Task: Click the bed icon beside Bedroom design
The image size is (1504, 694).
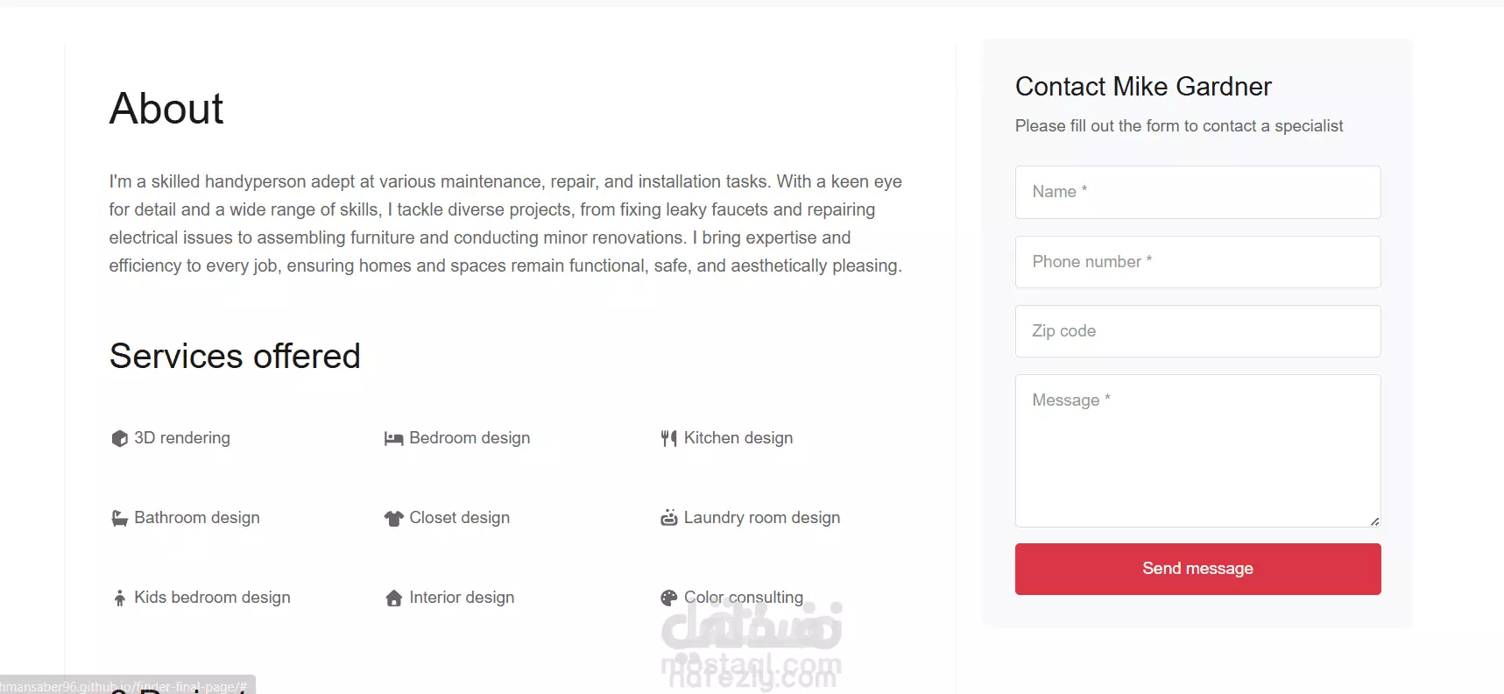Action: pyautogui.click(x=394, y=439)
